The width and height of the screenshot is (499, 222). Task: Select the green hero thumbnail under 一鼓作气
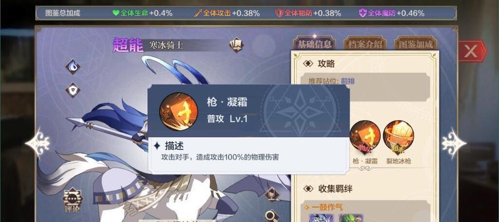click(x=350, y=218)
